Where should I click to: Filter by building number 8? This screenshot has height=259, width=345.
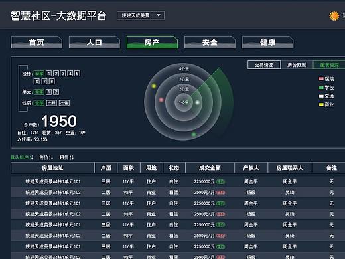(52, 81)
